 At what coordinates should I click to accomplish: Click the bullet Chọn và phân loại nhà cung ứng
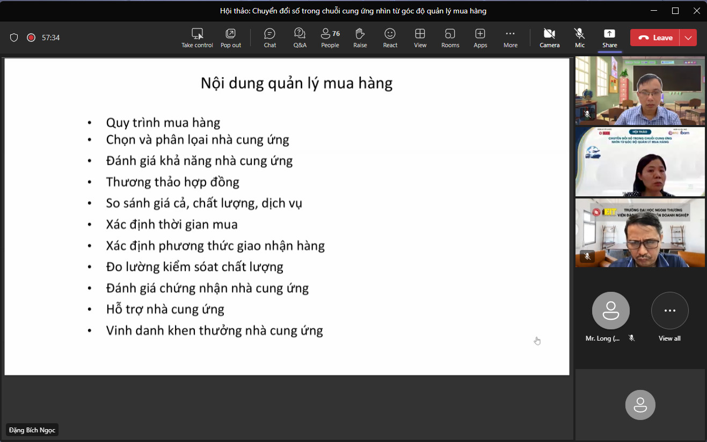pyautogui.click(x=198, y=140)
